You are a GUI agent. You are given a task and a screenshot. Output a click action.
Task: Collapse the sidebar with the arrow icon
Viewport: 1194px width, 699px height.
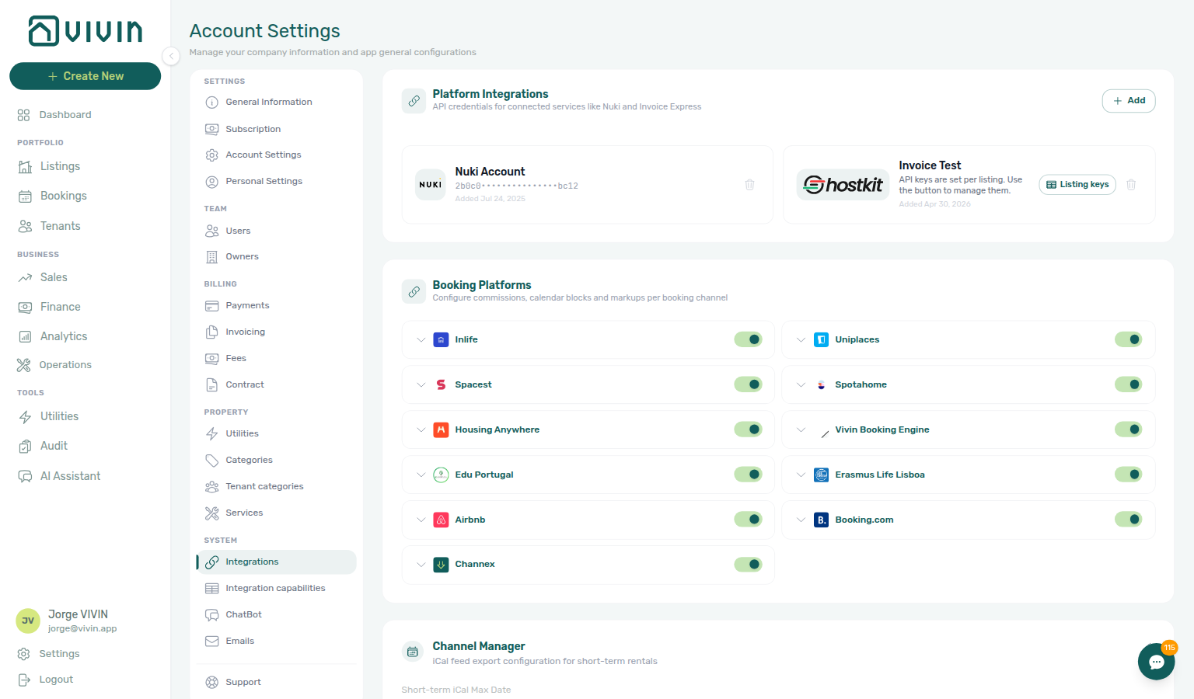coord(171,56)
